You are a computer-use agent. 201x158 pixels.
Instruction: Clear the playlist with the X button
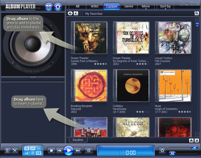(x=15, y=150)
